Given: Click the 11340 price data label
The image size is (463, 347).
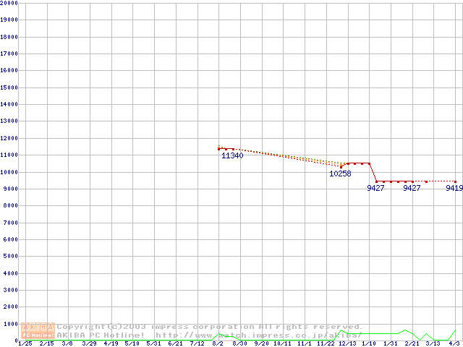Looking at the screenshot, I should pos(232,155).
